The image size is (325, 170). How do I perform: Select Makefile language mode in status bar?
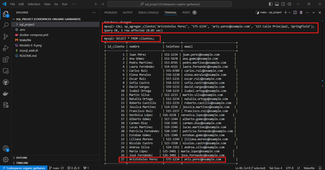click(x=309, y=168)
